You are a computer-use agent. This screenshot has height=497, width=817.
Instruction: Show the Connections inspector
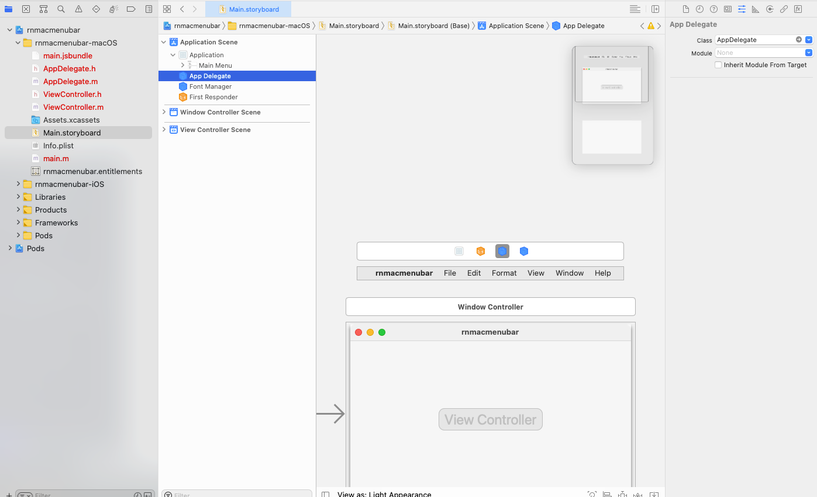pos(770,9)
